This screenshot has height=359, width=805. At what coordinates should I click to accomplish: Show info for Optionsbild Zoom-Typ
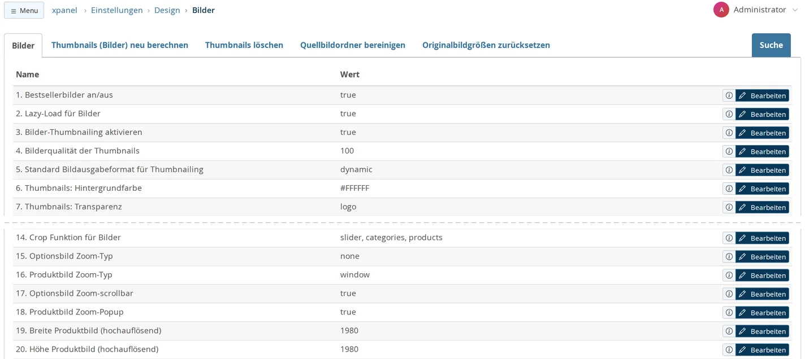tap(729, 257)
